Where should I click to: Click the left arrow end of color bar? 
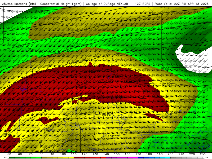tap(6, 157)
